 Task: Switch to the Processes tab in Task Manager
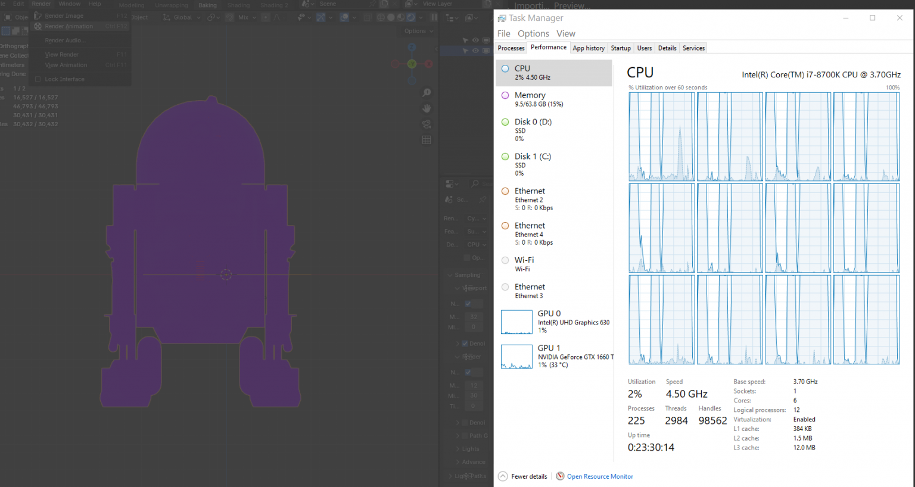click(511, 48)
